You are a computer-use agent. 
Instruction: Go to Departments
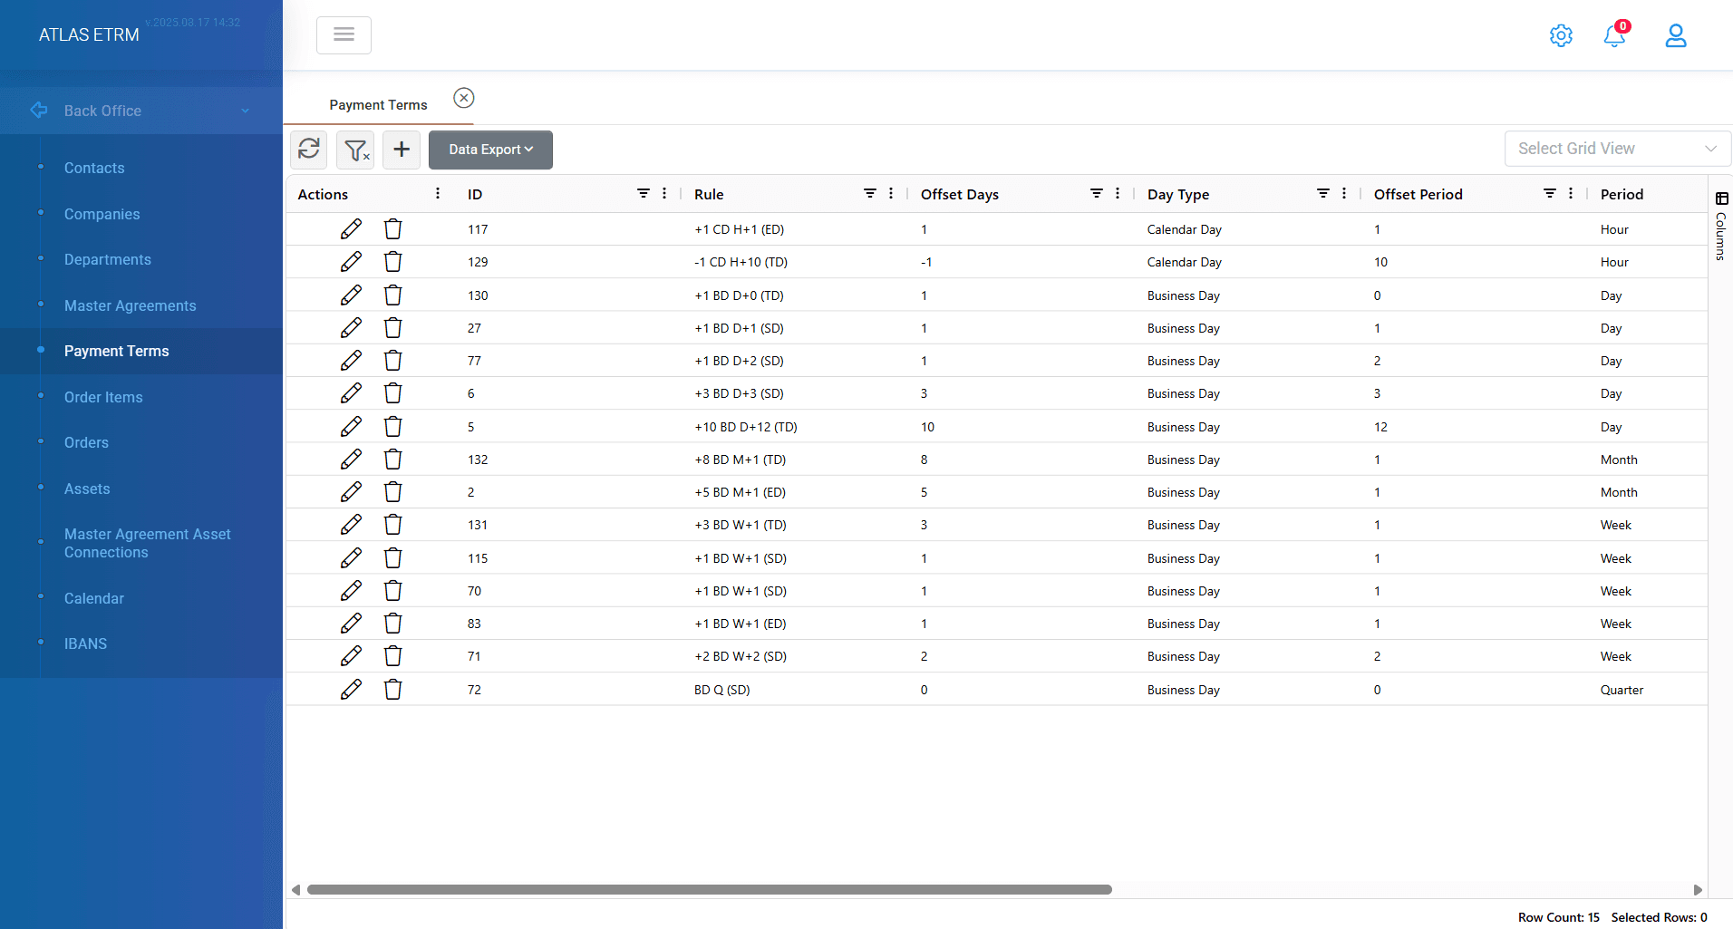(107, 259)
